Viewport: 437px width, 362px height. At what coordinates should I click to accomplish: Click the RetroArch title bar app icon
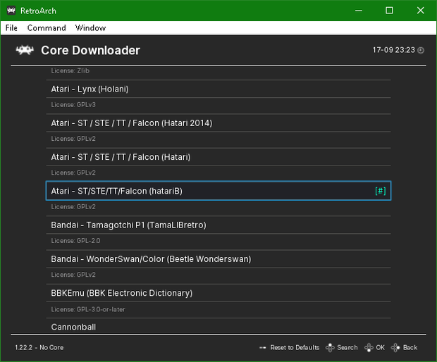pos(11,11)
